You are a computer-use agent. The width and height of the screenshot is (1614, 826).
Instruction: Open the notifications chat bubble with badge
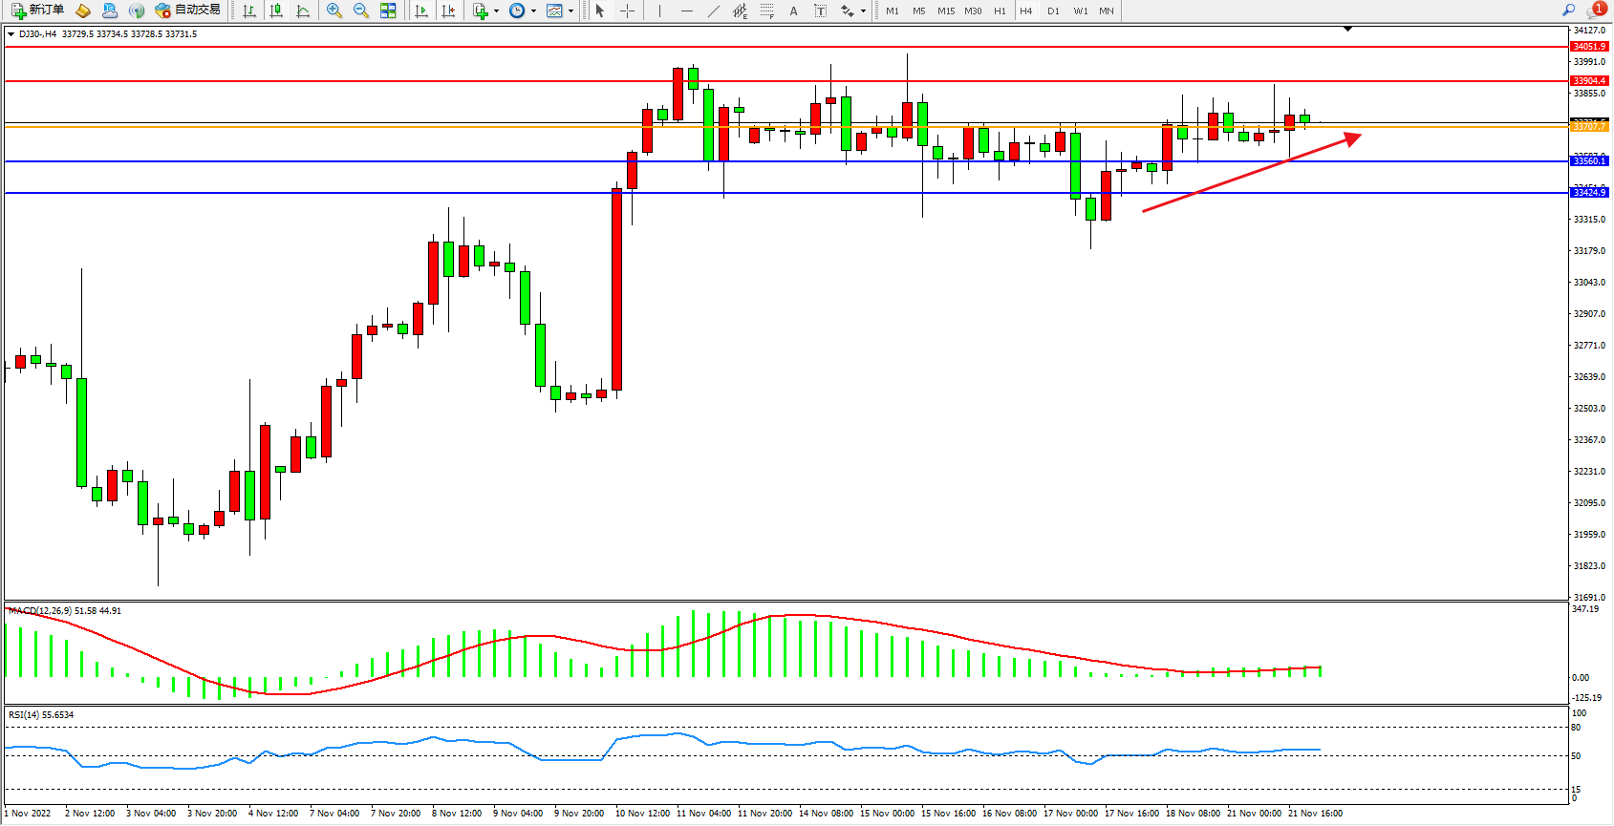pos(1595,10)
